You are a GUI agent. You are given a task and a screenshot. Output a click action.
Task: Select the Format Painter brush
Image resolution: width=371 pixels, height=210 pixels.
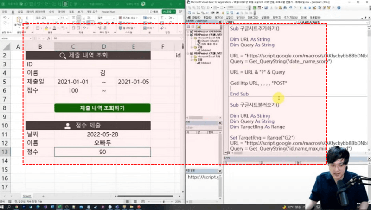pos(27,28)
